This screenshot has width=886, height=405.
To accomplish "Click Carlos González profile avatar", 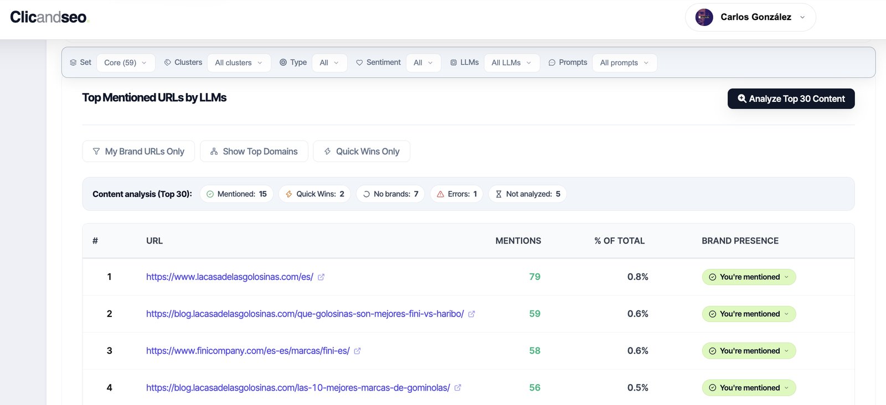I will coord(704,17).
